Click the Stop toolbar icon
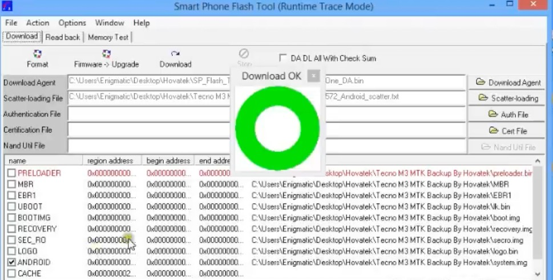This screenshot has width=553, height=280. pyautogui.click(x=244, y=54)
